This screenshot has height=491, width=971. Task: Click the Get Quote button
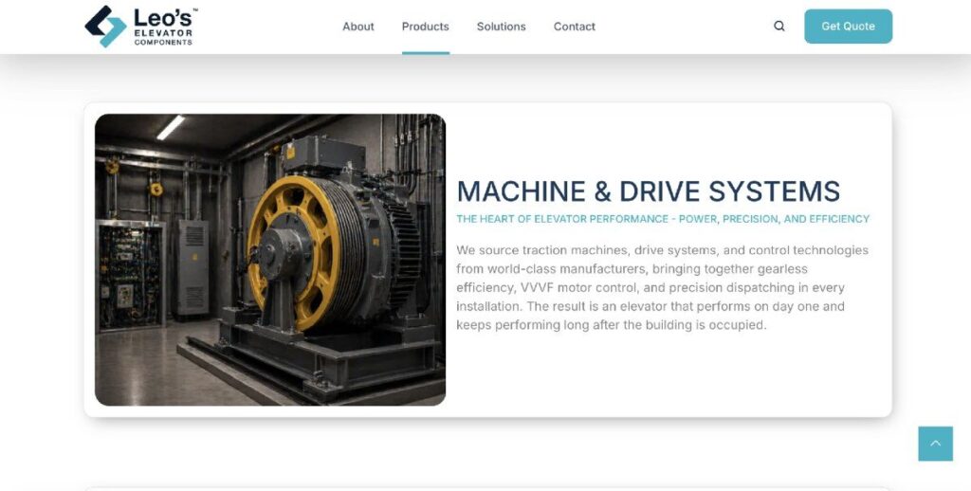[848, 26]
